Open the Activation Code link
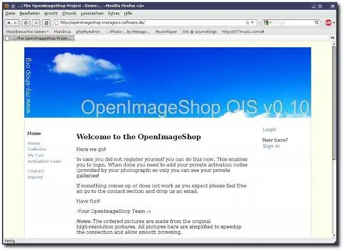 tap(44, 161)
